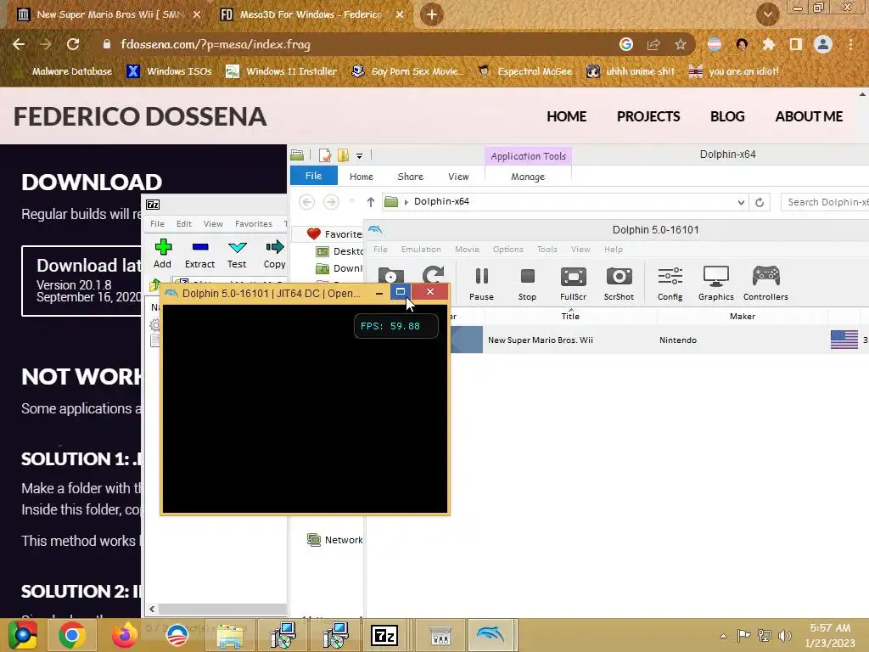Open the Chrome profile avatar

(823, 44)
